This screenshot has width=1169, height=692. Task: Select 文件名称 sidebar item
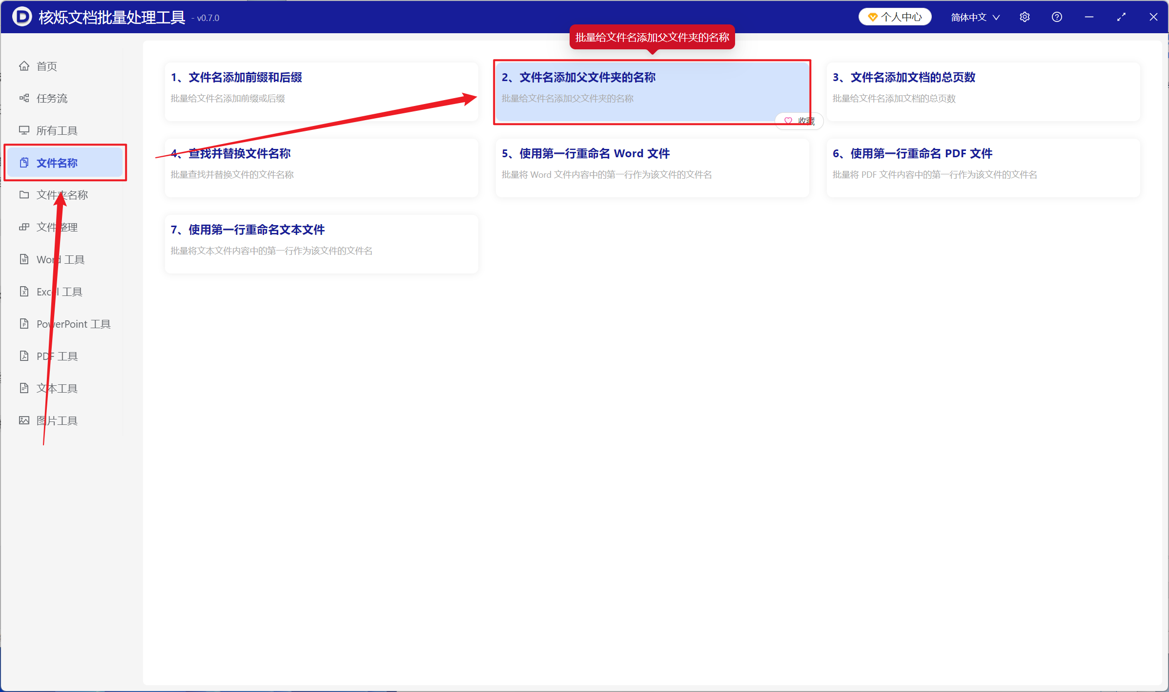pos(65,163)
